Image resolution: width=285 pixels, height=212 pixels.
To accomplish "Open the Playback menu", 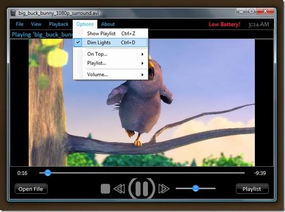I will click(x=59, y=24).
